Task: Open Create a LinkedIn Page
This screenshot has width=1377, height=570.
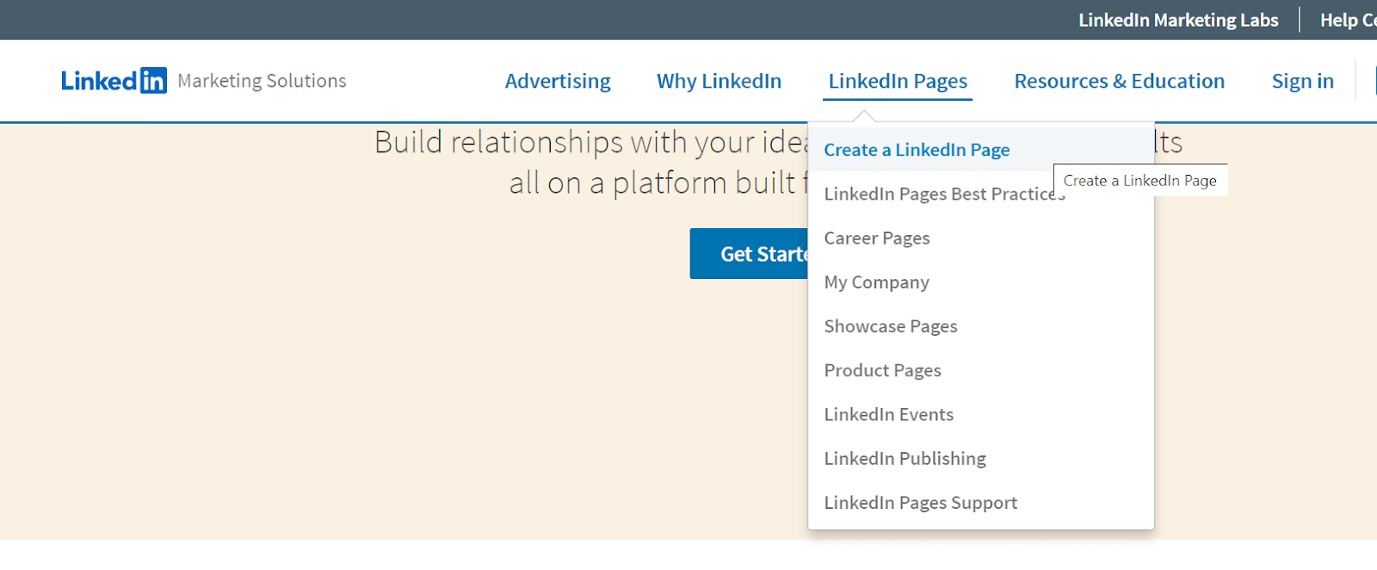Action: (916, 149)
